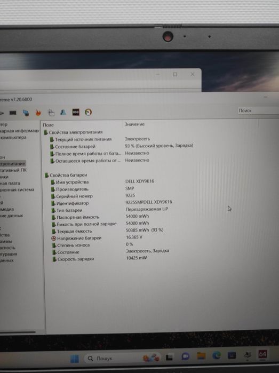The height and width of the screenshot is (373, 279).
Task: Open Task View on the taskbar
Action: coord(169,357)
